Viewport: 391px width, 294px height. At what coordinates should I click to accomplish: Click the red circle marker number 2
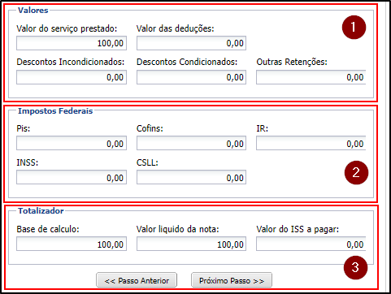[x=356, y=172]
